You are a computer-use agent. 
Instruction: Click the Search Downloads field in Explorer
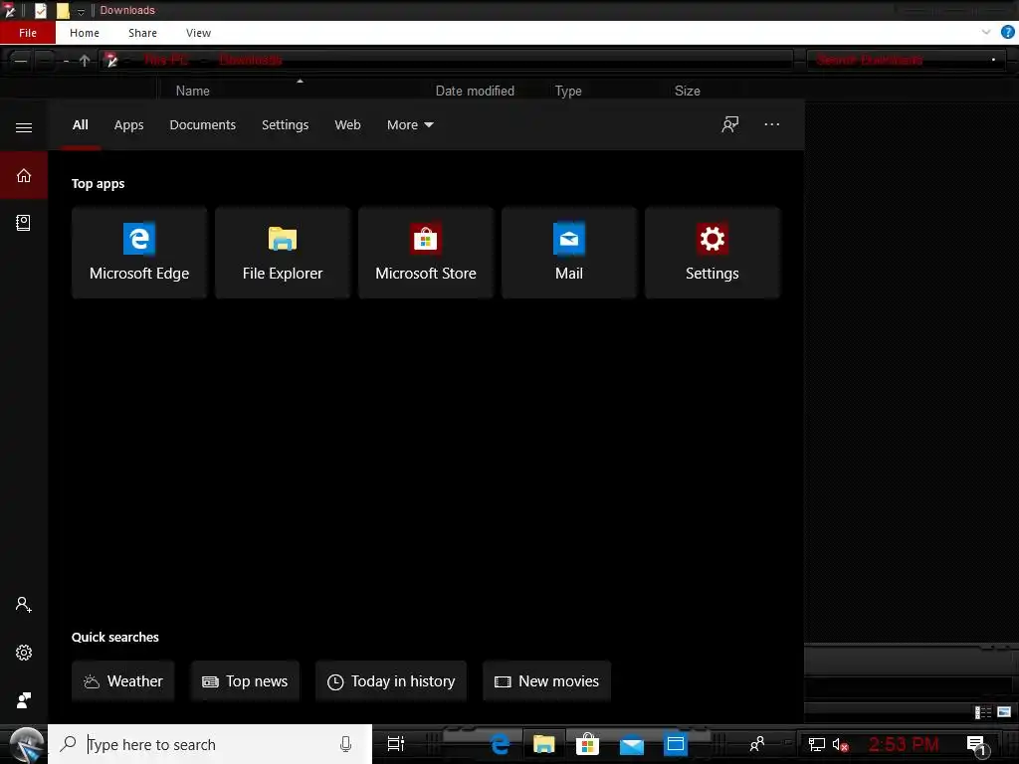click(906, 61)
